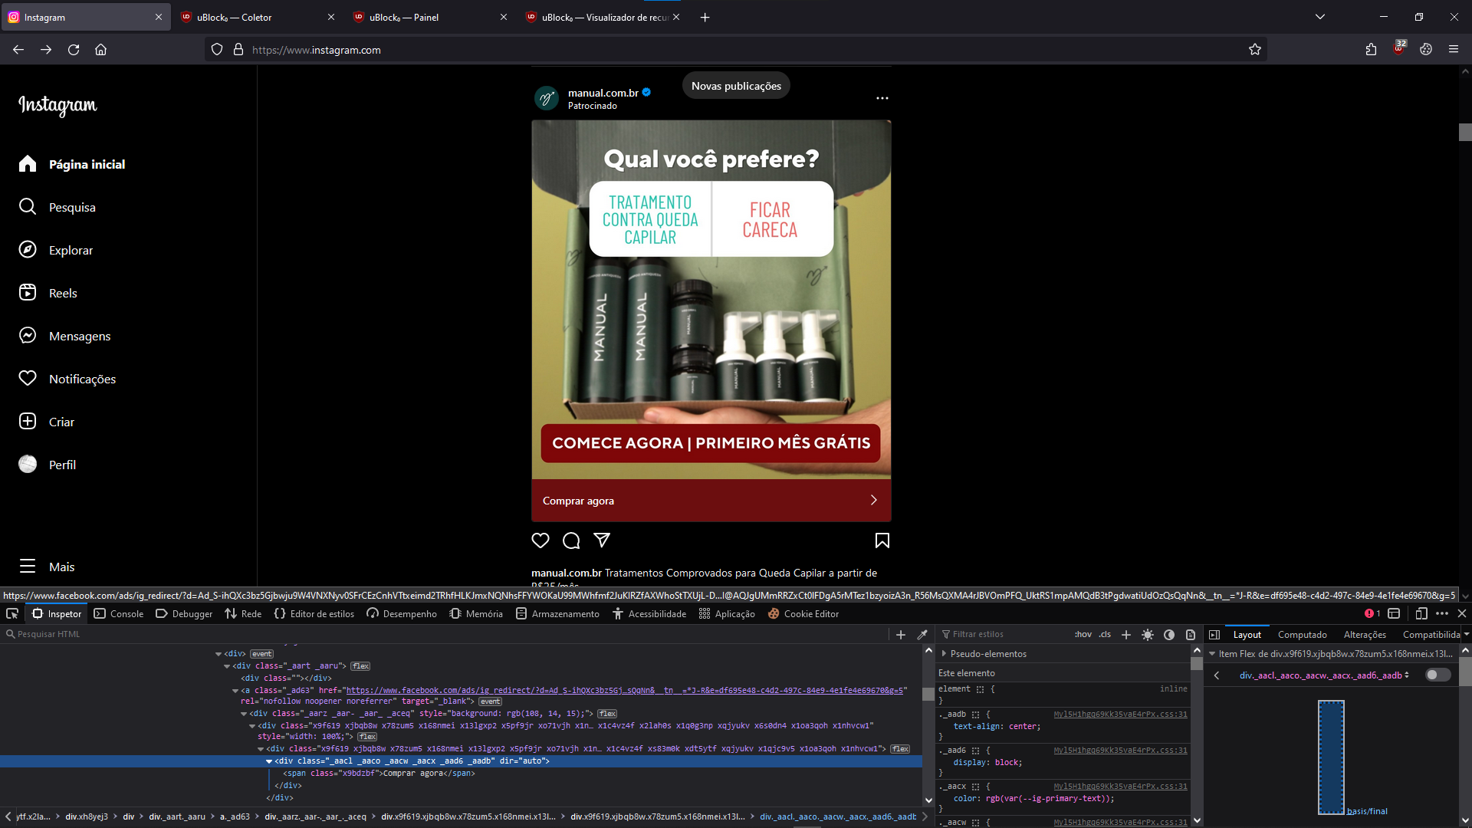Image resolution: width=1472 pixels, height=828 pixels.
Task: Select the element picker tool in DevTools
Action: point(11,613)
